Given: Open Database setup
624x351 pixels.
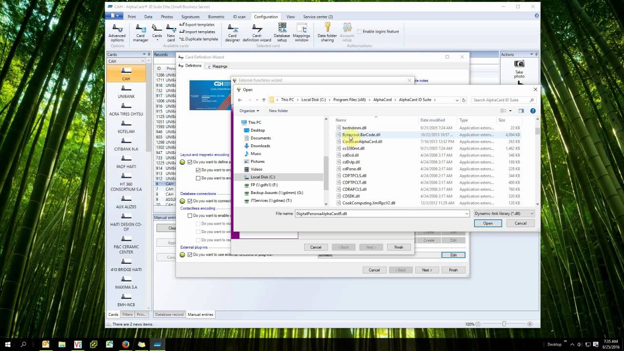Looking at the screenshot, I should tap(282, 32).
